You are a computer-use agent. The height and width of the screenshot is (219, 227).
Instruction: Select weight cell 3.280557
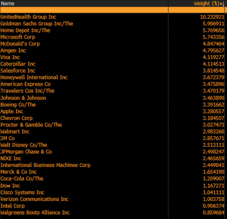(214, 111)
